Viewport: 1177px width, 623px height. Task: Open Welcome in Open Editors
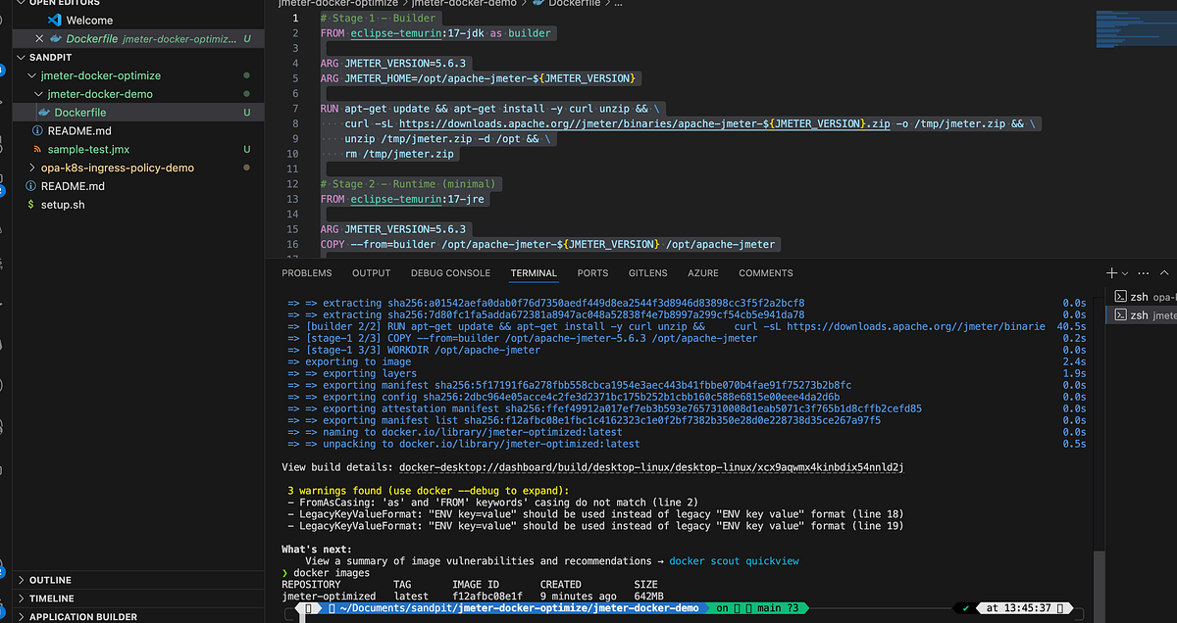(x=89, y=20)
